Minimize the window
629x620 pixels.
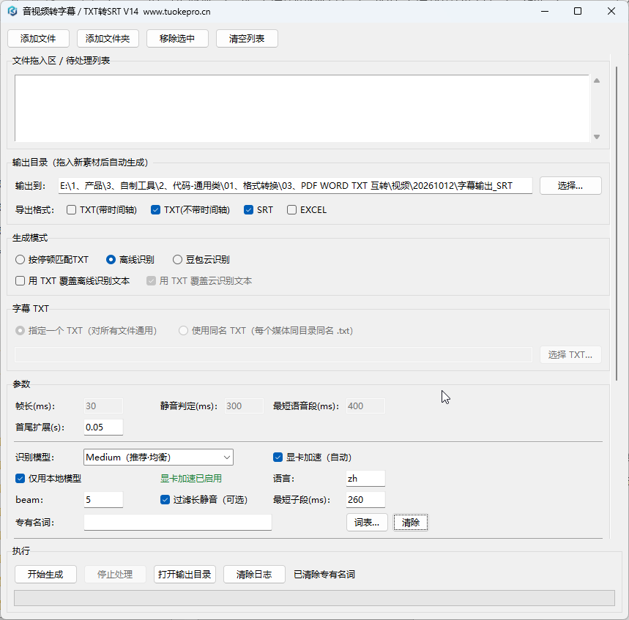tap(544, 11)
